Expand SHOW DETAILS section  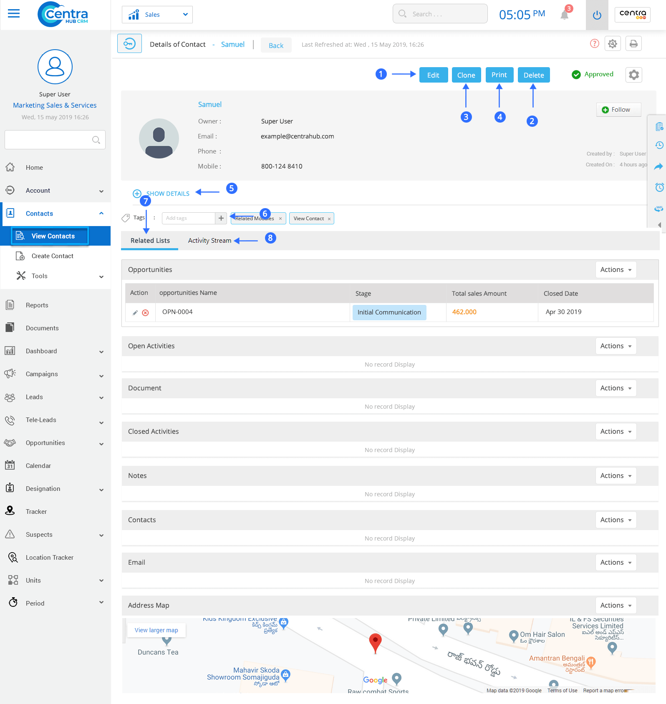(x=161, y=194)
